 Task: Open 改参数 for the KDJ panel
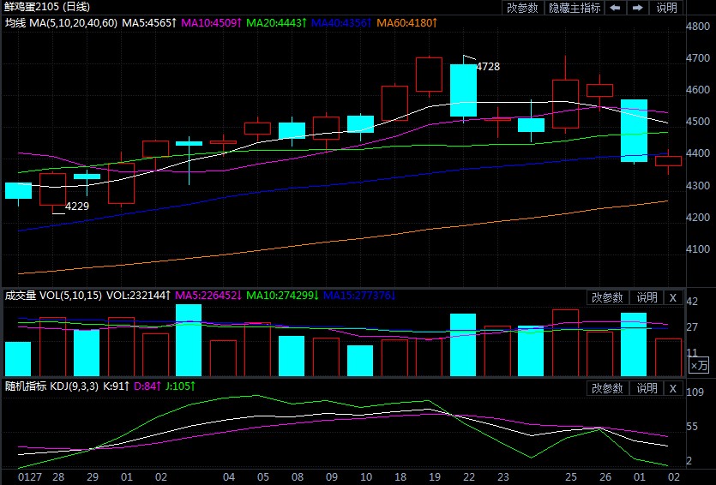[x=608, y=388]
